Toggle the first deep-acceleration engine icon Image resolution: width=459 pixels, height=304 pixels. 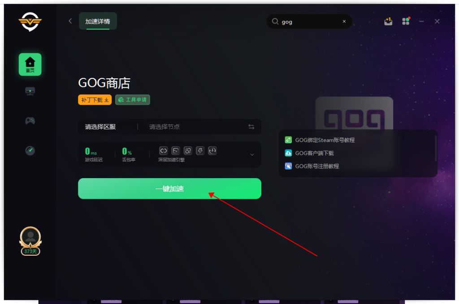click(x=163, y=151)
